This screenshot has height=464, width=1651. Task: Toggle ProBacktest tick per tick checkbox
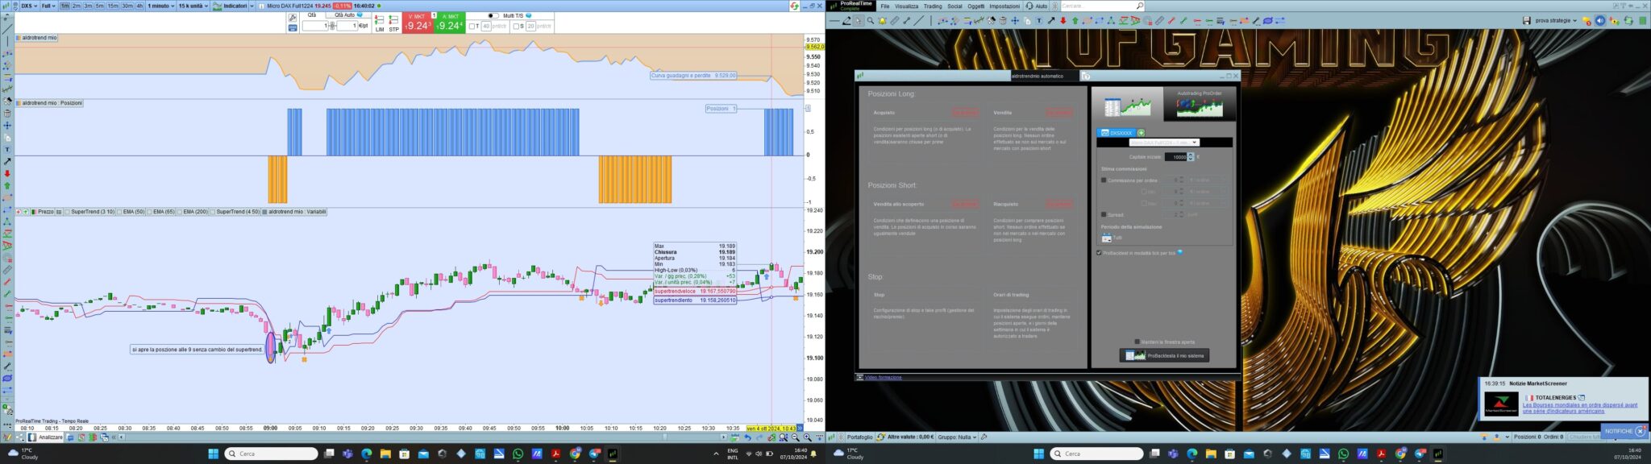coord(1099,253)
